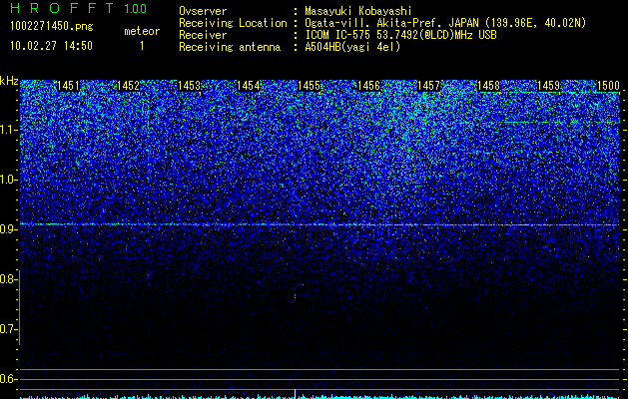This screenshot has height=399, width=628.
Task: Select the file name 1002271450.png
Action: (x=52, y=27)
